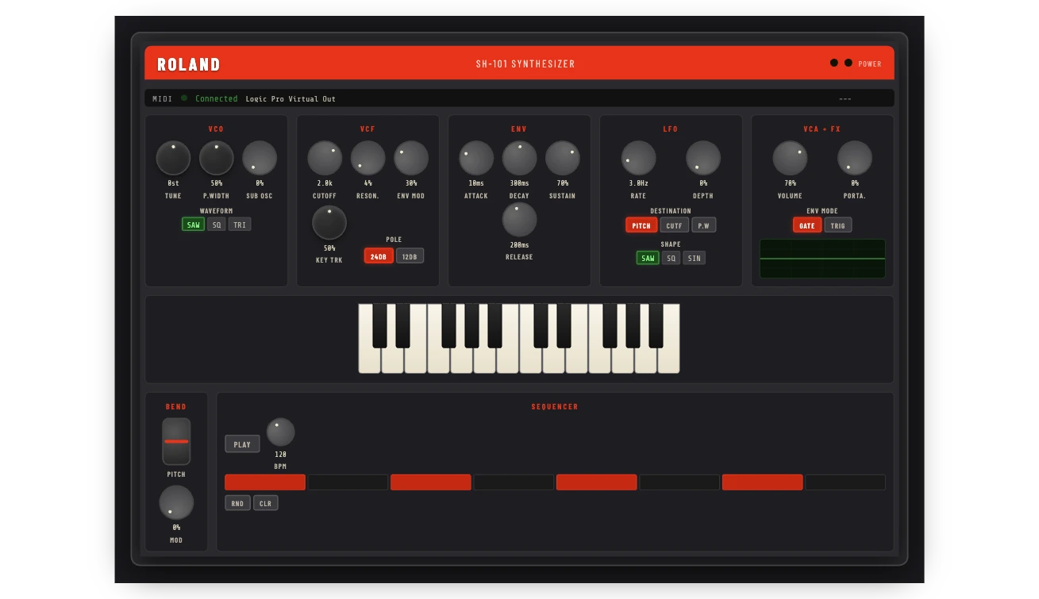The width and height of the screenshot is (1039, 599).
Task: Click the SUSTAIN knob
Action: [563, 158]
